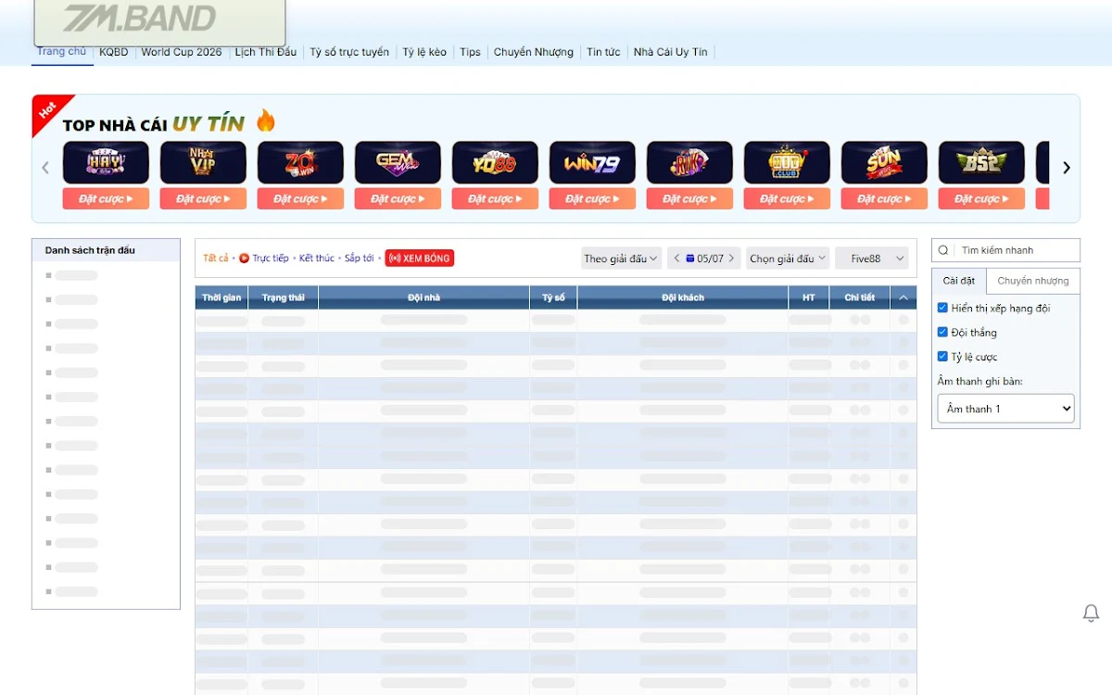Screen dimensions: 1112x695
Task: Click the 7M.BAND site logo
Action: click(x=159, y=20)
